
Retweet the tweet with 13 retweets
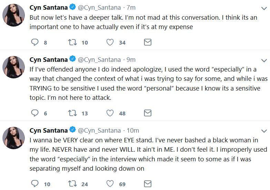(x=72, y=113)
